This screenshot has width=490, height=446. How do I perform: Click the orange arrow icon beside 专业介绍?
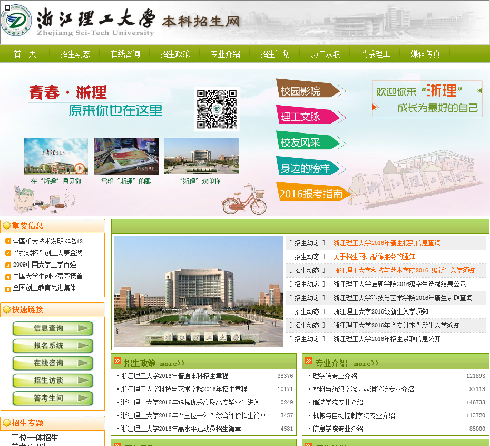point(308,361)
